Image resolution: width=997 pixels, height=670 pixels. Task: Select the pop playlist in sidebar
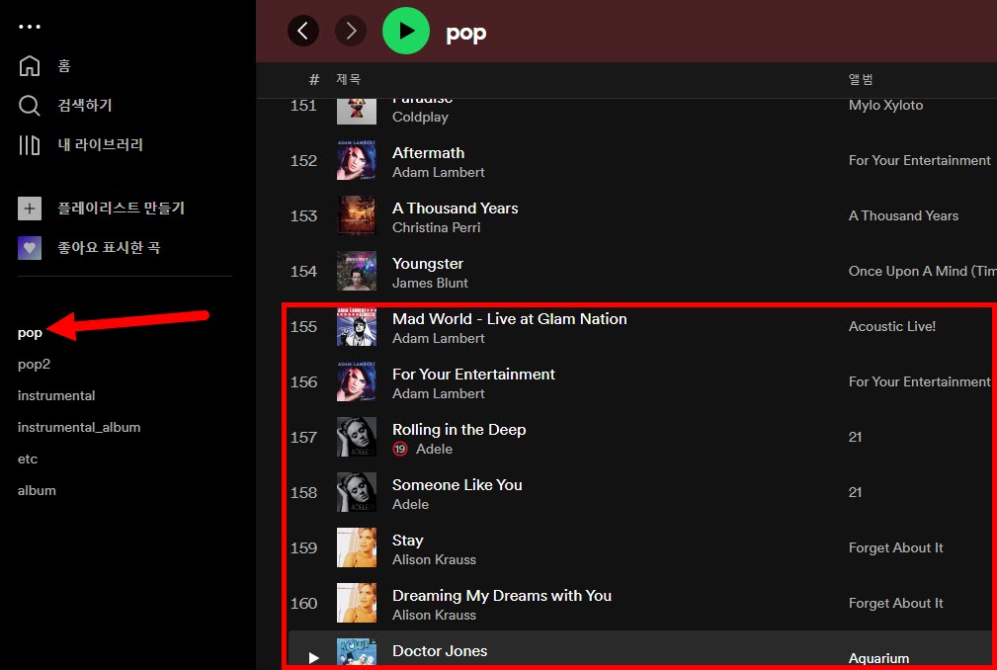pyautogui.click(x=30, y=333)
